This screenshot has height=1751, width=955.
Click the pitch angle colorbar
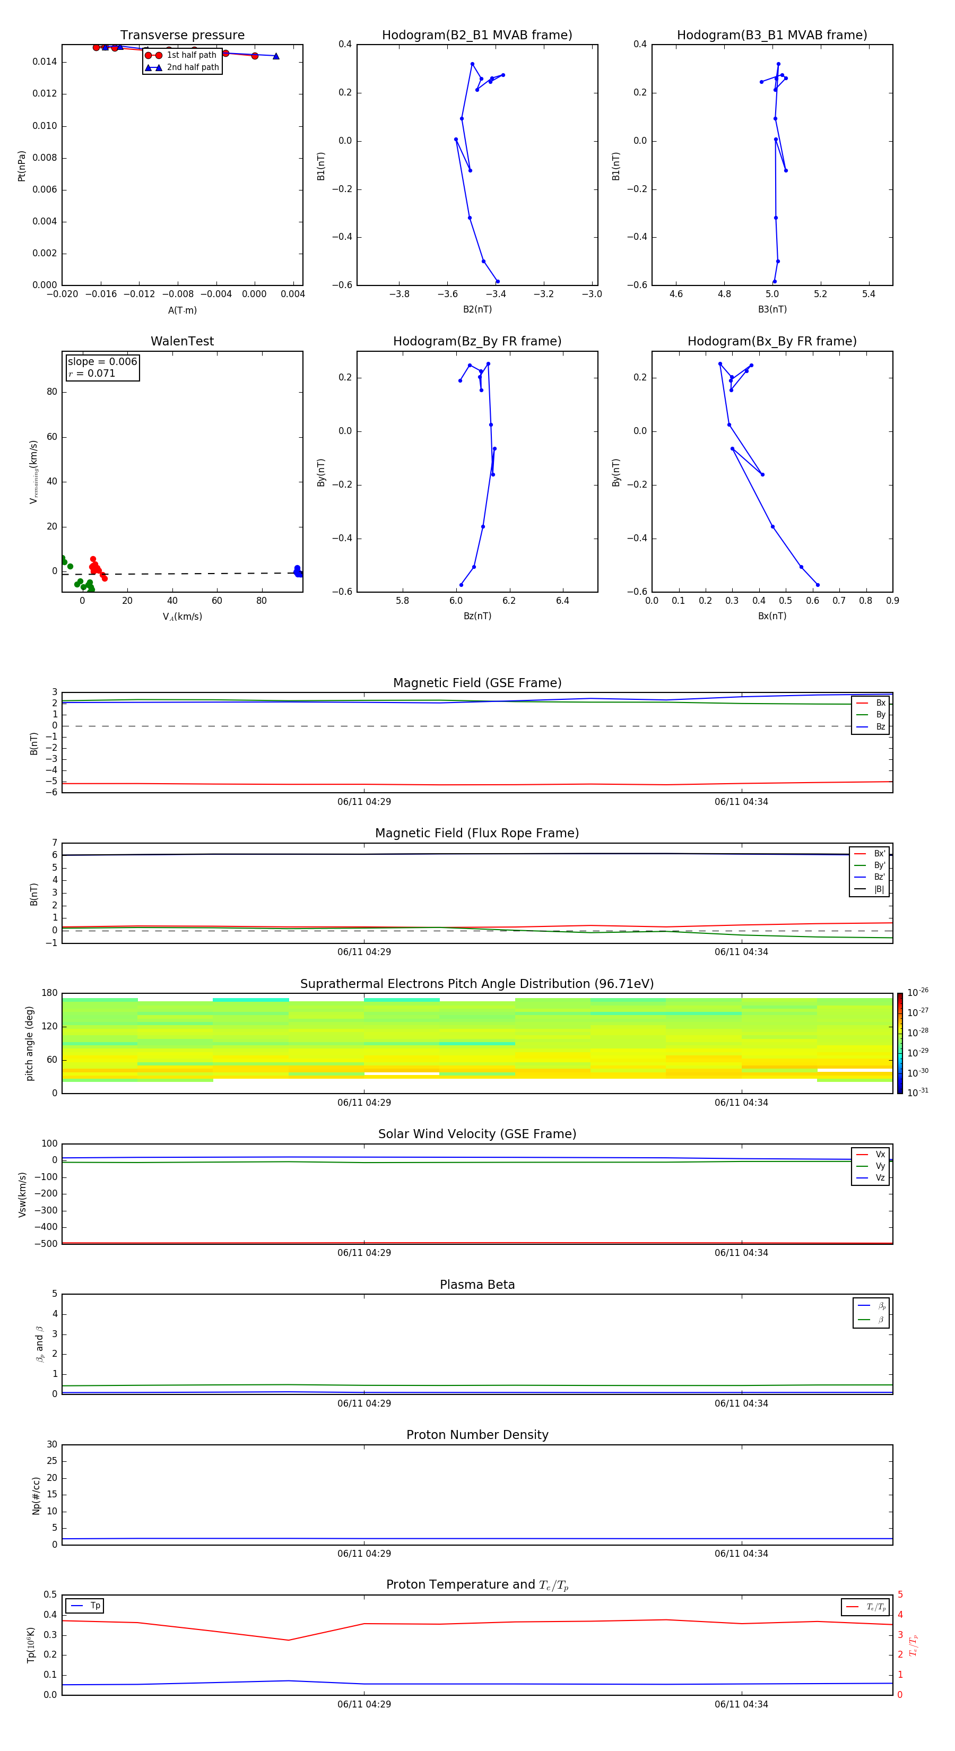[x=900, y=1043]
